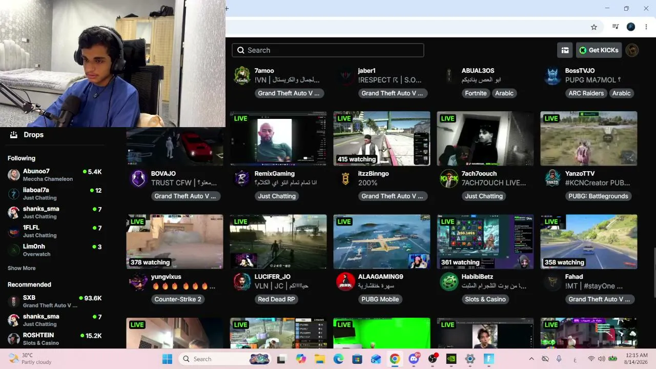The width and height of the screenshot is (656, 369).
Task: Open the RemixGaming stream thumbnail
Action: coord(278,138)
